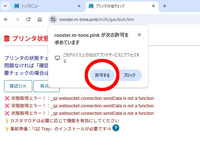Viewport: 200px width, 156px height.
Task: Click the 確認OK button
Action: [x=18, y=86]
